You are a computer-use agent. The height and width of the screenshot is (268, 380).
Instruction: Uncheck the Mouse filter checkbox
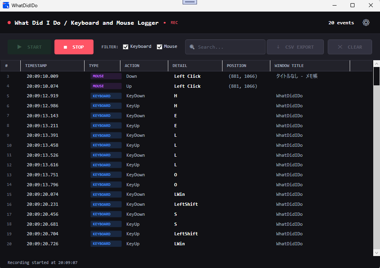159,47
